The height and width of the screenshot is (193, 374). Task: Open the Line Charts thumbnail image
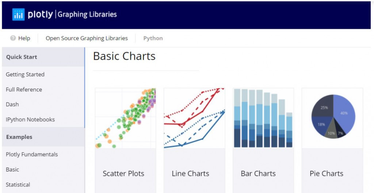click(194, 118)
